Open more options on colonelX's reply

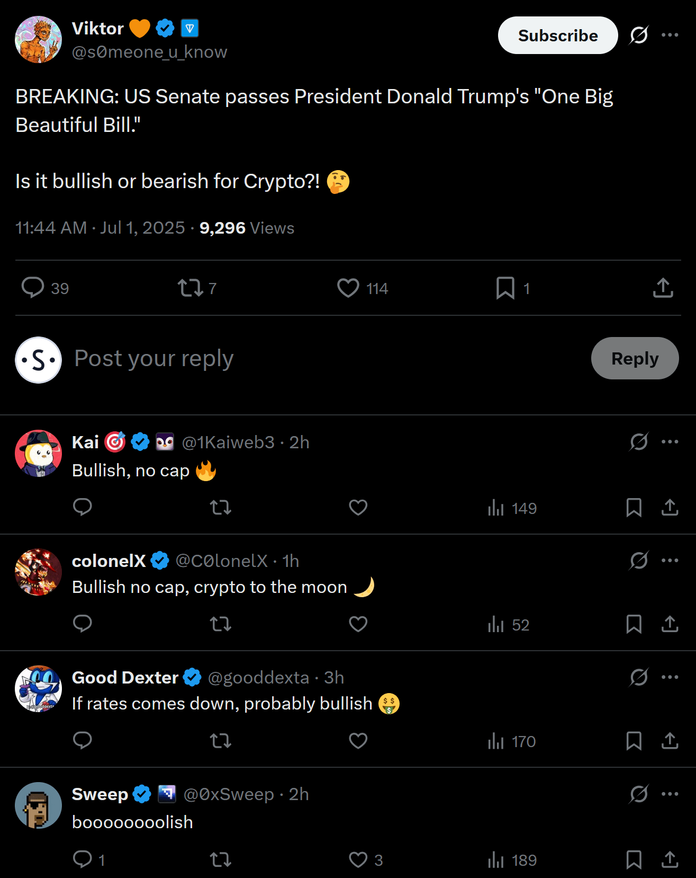[670, 560]
